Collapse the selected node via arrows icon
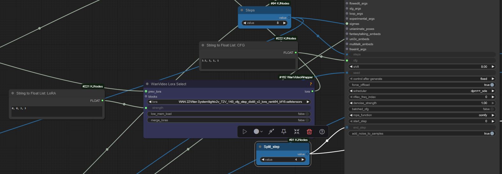Image resolution: width=502 pixels, height=174 pixels. 297,132
